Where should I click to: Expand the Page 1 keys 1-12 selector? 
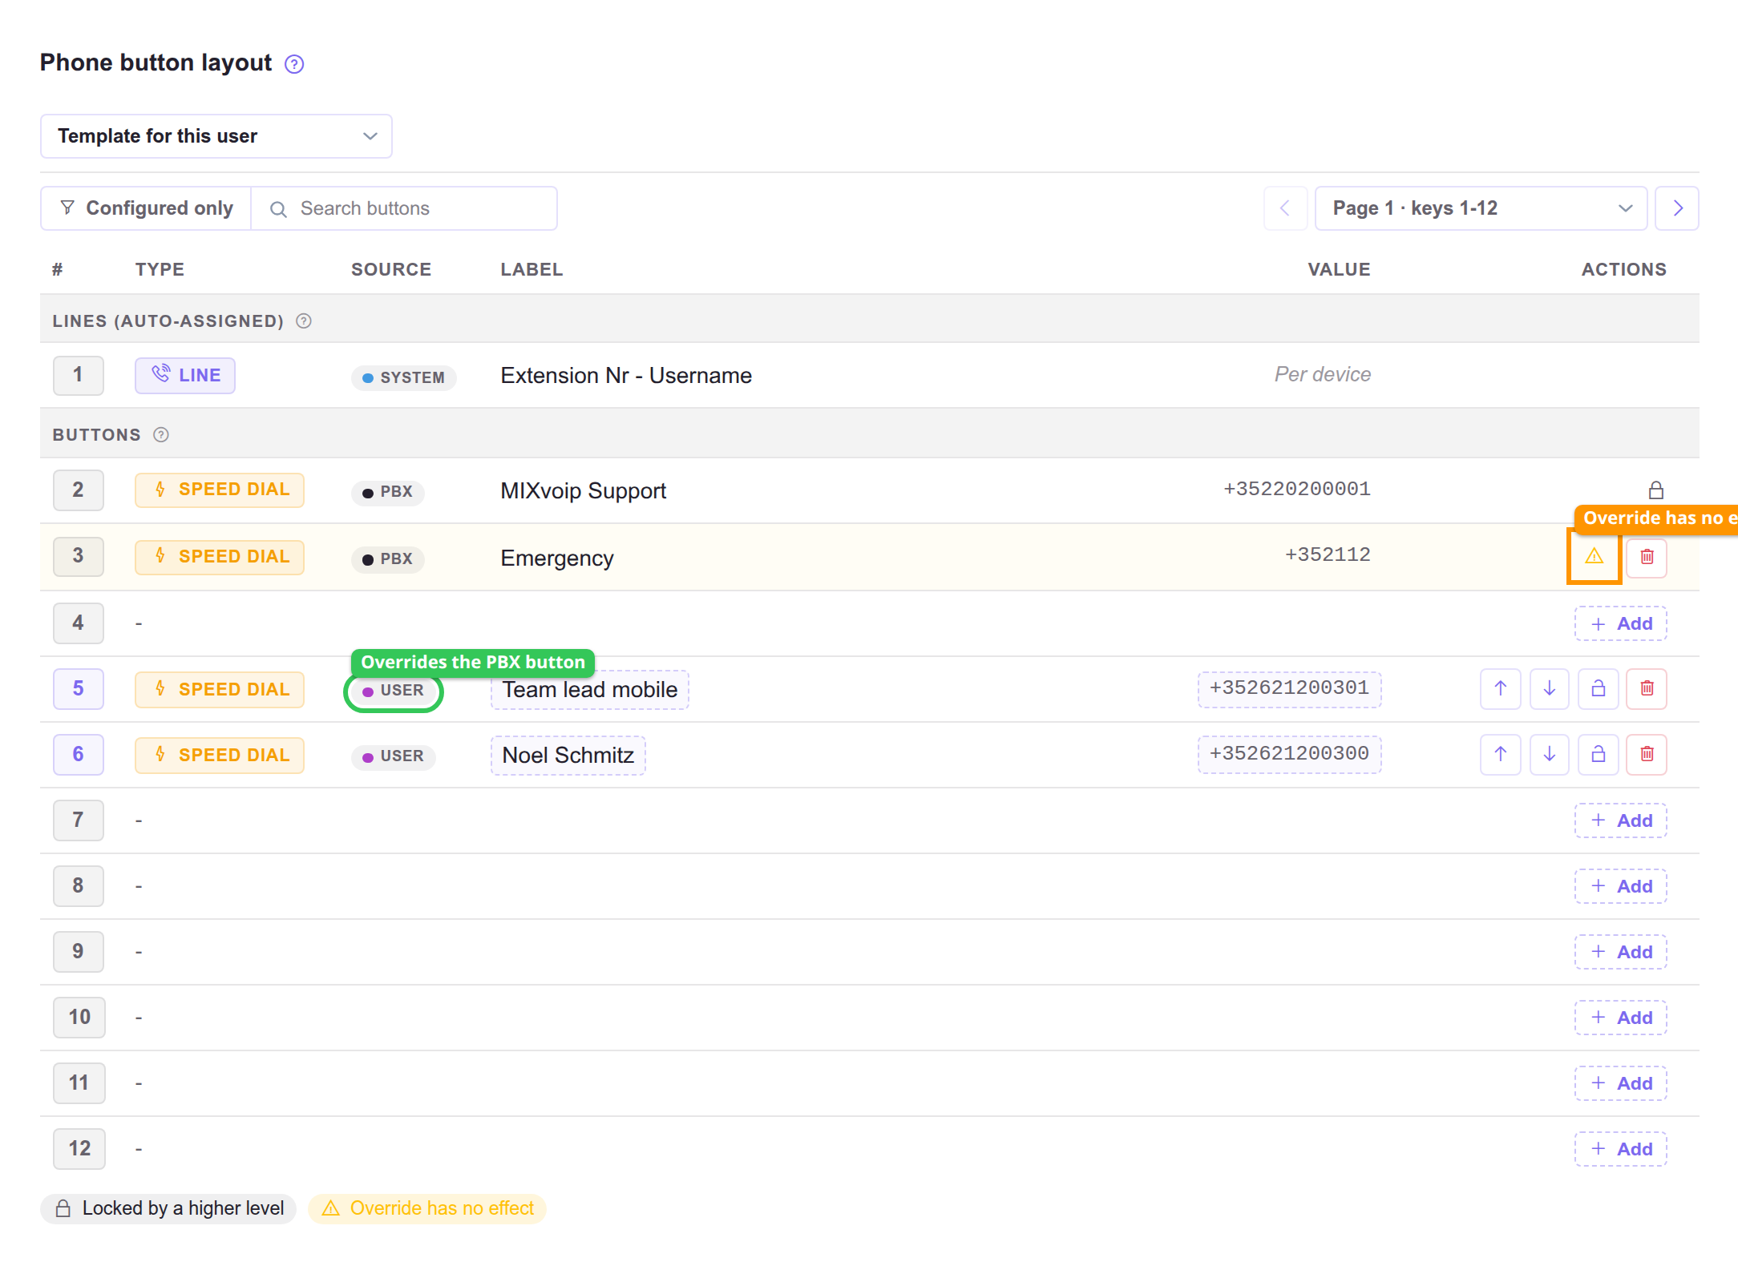point(1481,208)
